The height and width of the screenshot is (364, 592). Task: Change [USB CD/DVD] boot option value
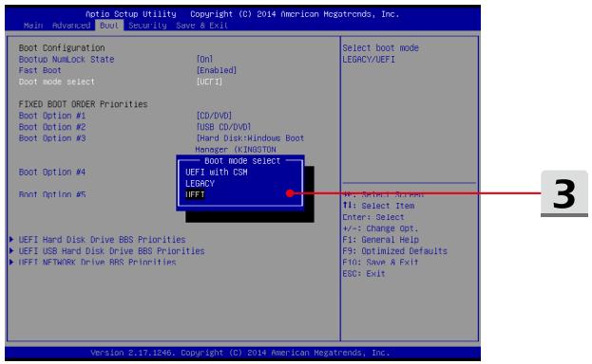coord(223,127)
